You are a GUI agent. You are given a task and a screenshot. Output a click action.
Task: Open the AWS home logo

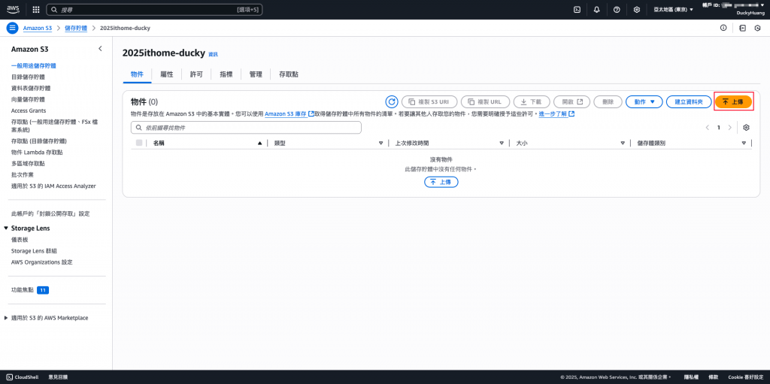coord(13,9)
